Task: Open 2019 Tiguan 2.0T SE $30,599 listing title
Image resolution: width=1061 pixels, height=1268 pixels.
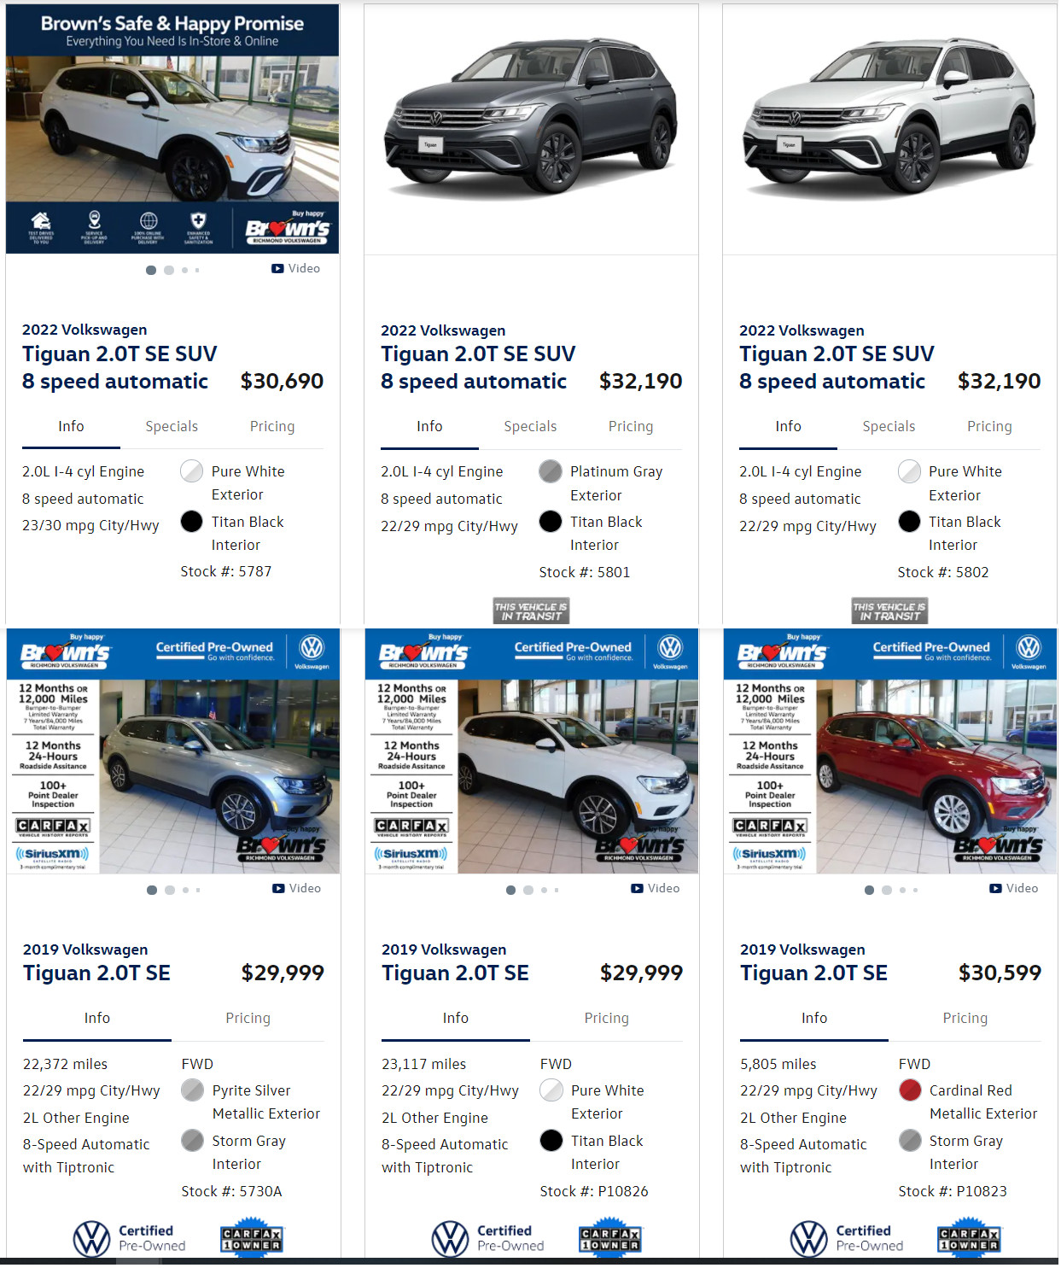Action: [x=813, y=973]
